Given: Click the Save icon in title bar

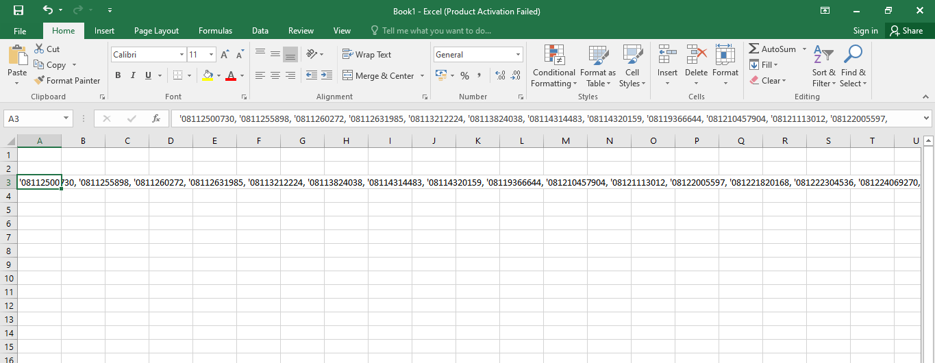Looking at the screenshot, I should click(18, 10).
